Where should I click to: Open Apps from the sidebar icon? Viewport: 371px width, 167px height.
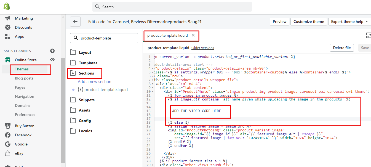[x=8, y=36]
